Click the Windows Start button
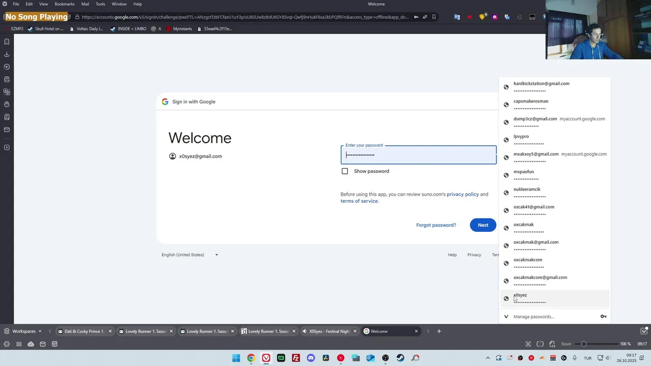 pyautogui.click(x=236, y=358)
